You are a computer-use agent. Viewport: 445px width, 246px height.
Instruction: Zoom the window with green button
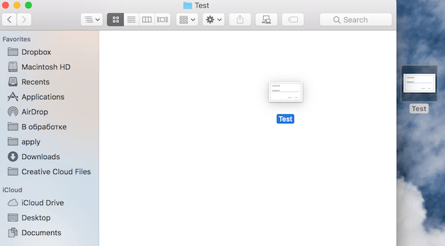(x=28, y=5)
